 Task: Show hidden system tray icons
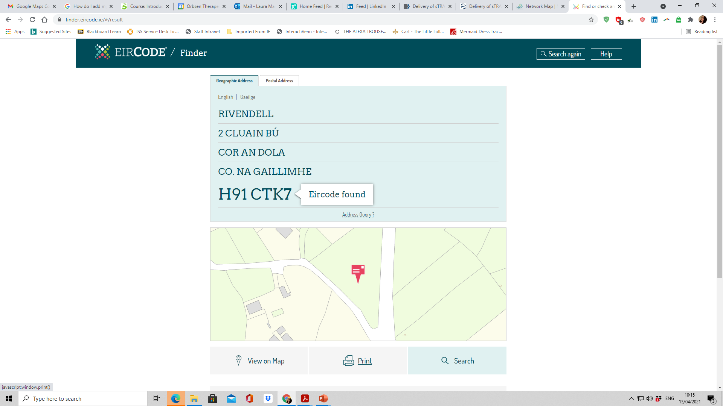point(631,398)
